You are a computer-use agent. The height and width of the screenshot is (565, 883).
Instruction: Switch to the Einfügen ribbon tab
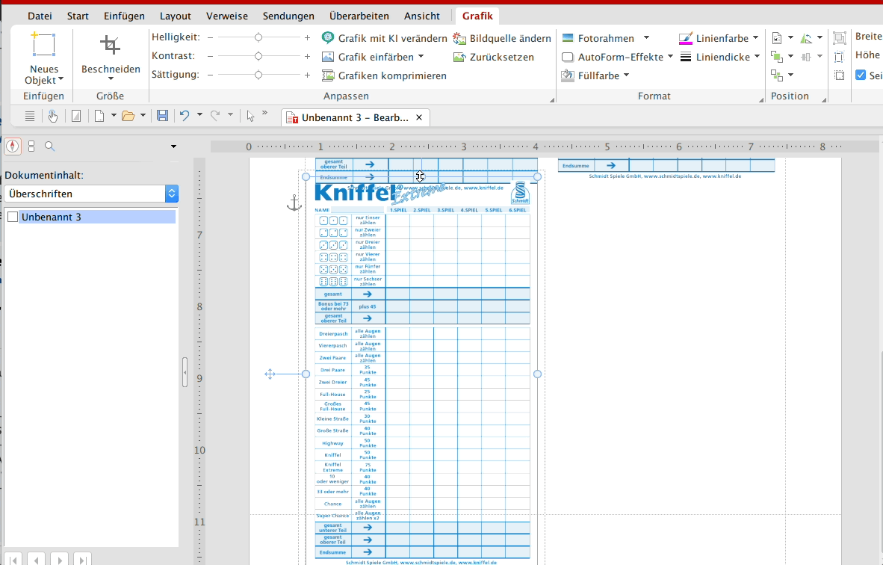(124, 16)
